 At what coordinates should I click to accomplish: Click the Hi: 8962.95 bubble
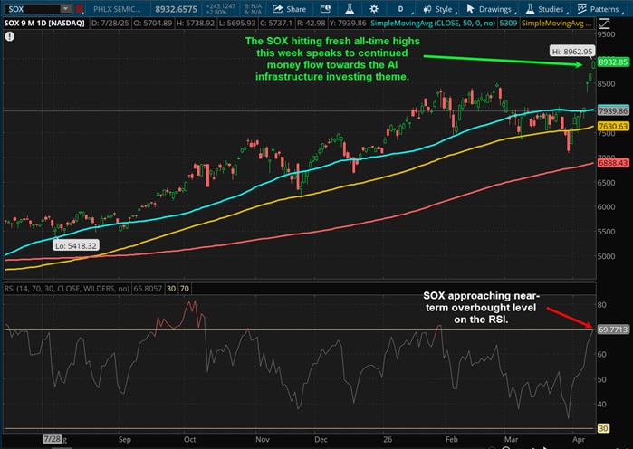[x=572, y=52]
